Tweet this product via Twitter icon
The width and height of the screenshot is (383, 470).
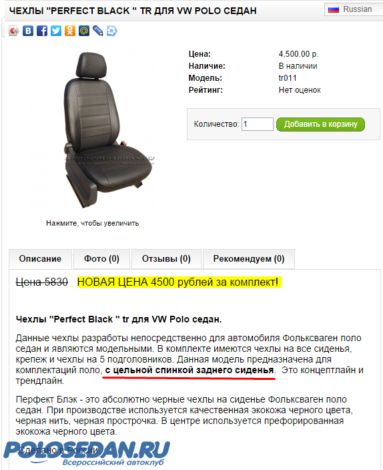click(56, 31)
